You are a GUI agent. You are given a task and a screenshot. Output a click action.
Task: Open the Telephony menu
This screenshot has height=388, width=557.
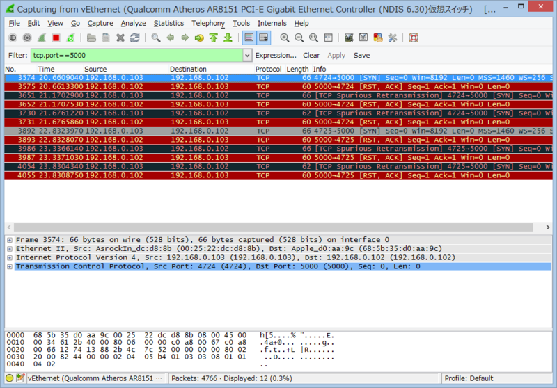pyautogui.click(x=208, y=24)
